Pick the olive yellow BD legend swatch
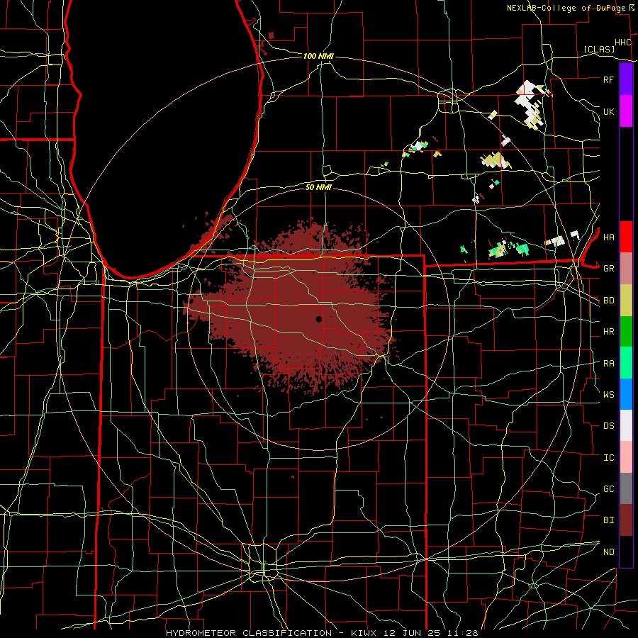The image size is (638, 638). click(x=626, y=301)
